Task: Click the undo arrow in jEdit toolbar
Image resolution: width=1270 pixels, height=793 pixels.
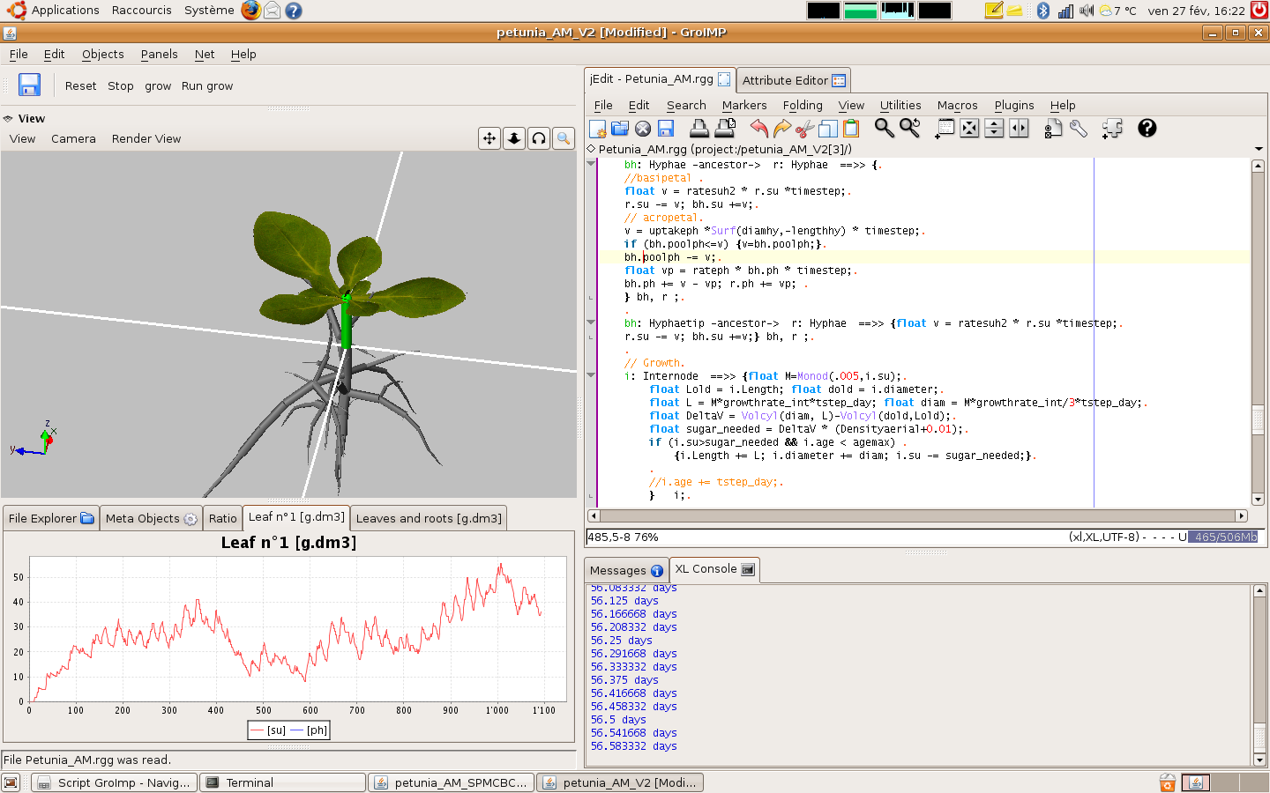Action: 758,129
